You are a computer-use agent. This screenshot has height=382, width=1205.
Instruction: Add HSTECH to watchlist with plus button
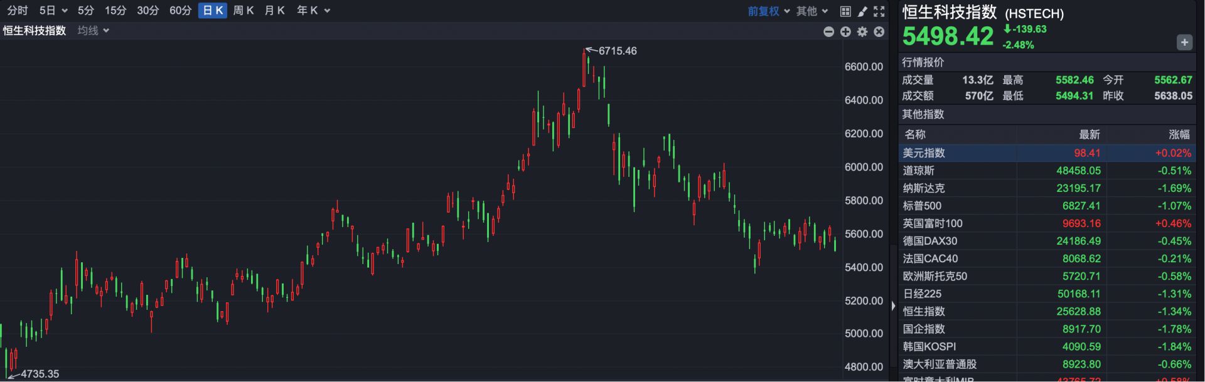point(1184,43)
